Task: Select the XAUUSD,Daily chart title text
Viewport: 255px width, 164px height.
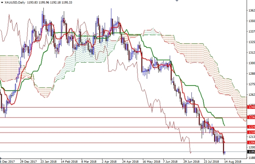Action: tap(15, 2)
